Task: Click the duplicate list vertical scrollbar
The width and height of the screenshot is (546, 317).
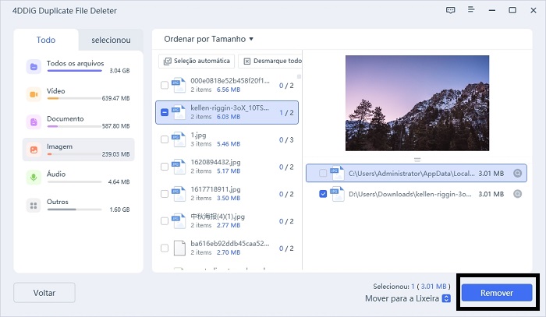Action: point(299,76)
